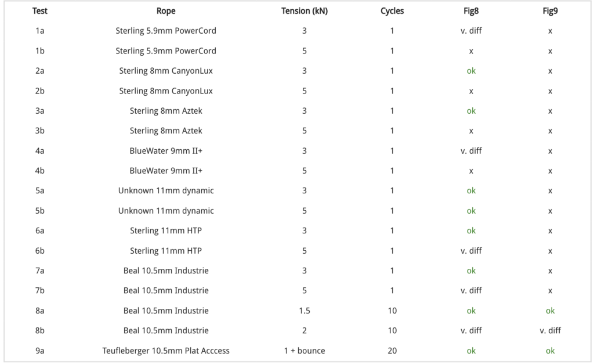The height and width of the screenshot is (364, 594).
Task: Click the Fig8 "v. diff" result in row 1a
Action: pyautogui.click(x=471, y=31)
